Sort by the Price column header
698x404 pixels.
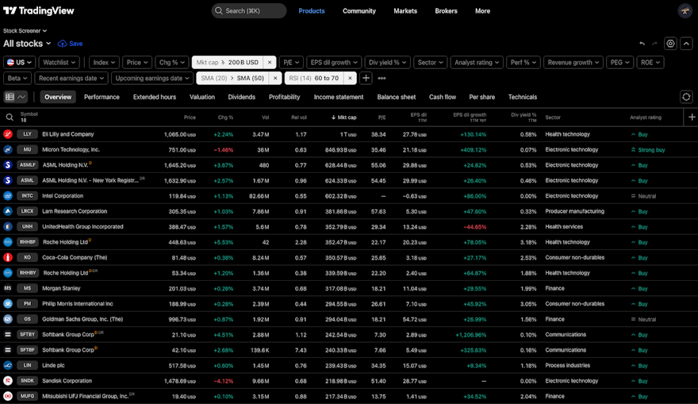coord(190,117)
